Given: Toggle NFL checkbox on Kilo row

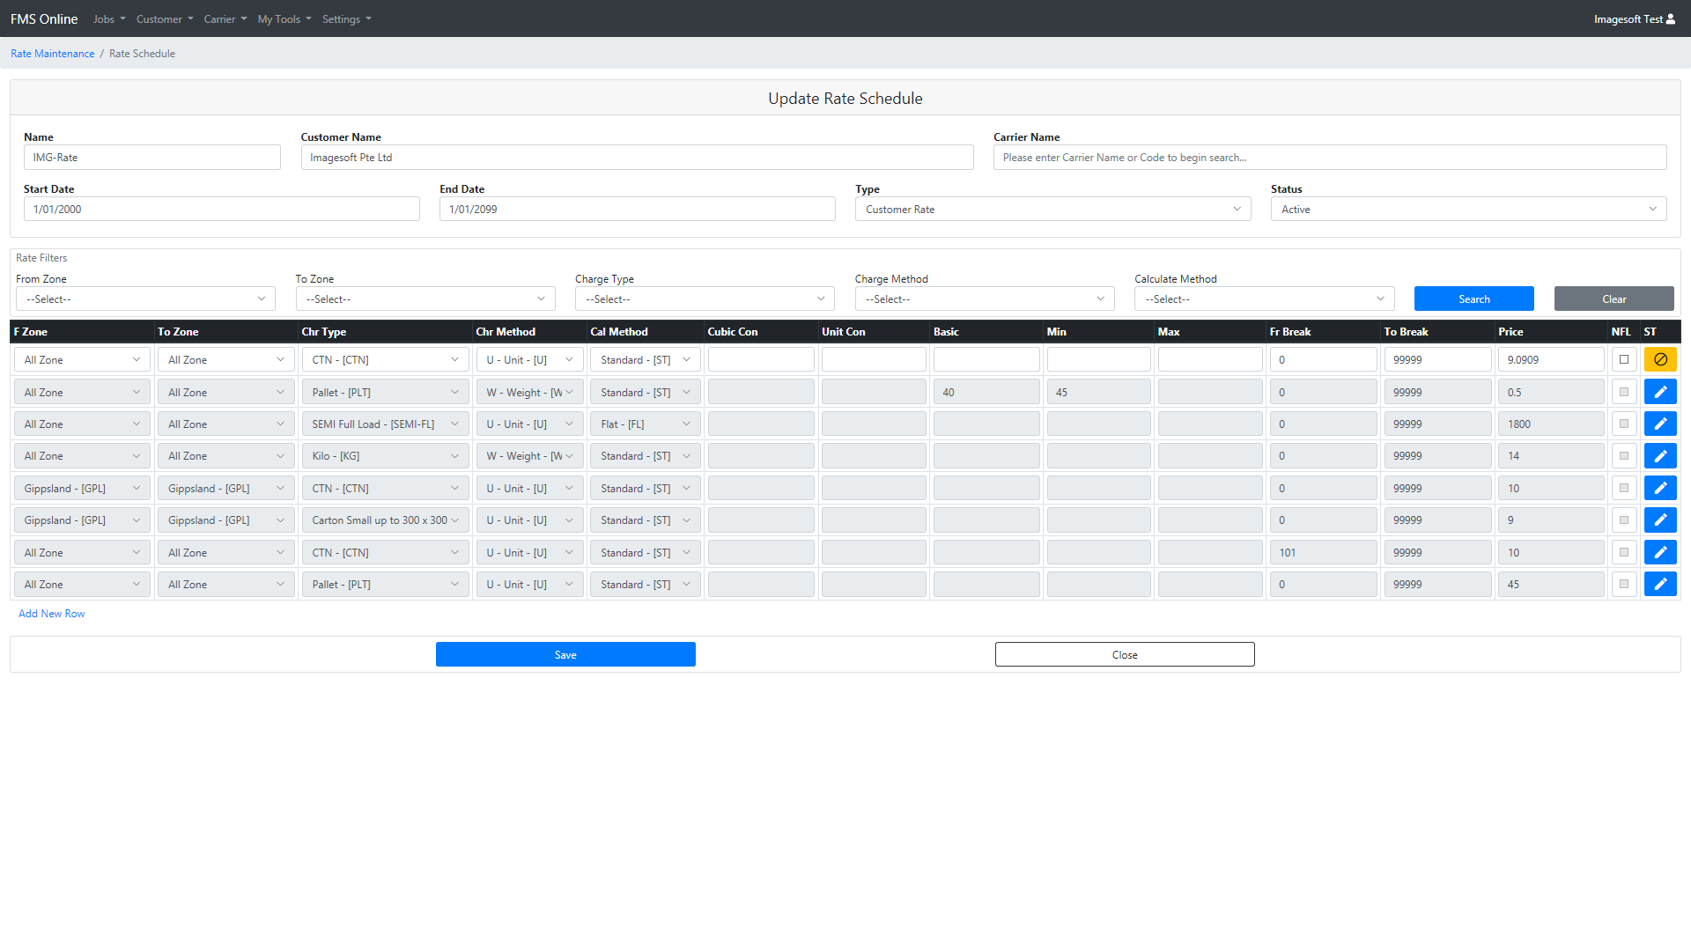Looking at the screenshot, I should 1624,456.
